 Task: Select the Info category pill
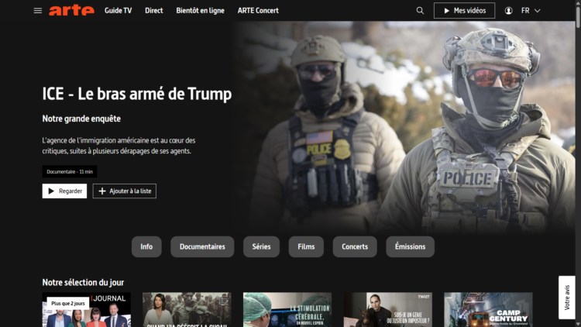[x=146, y=246]
